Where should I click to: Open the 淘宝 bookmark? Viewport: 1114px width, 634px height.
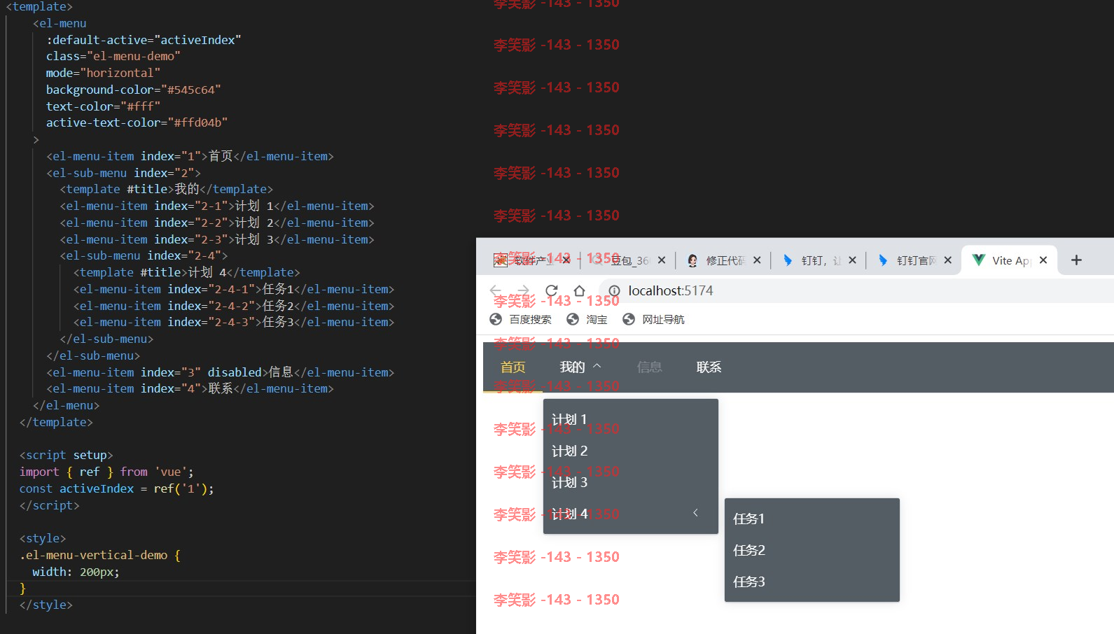587,320
